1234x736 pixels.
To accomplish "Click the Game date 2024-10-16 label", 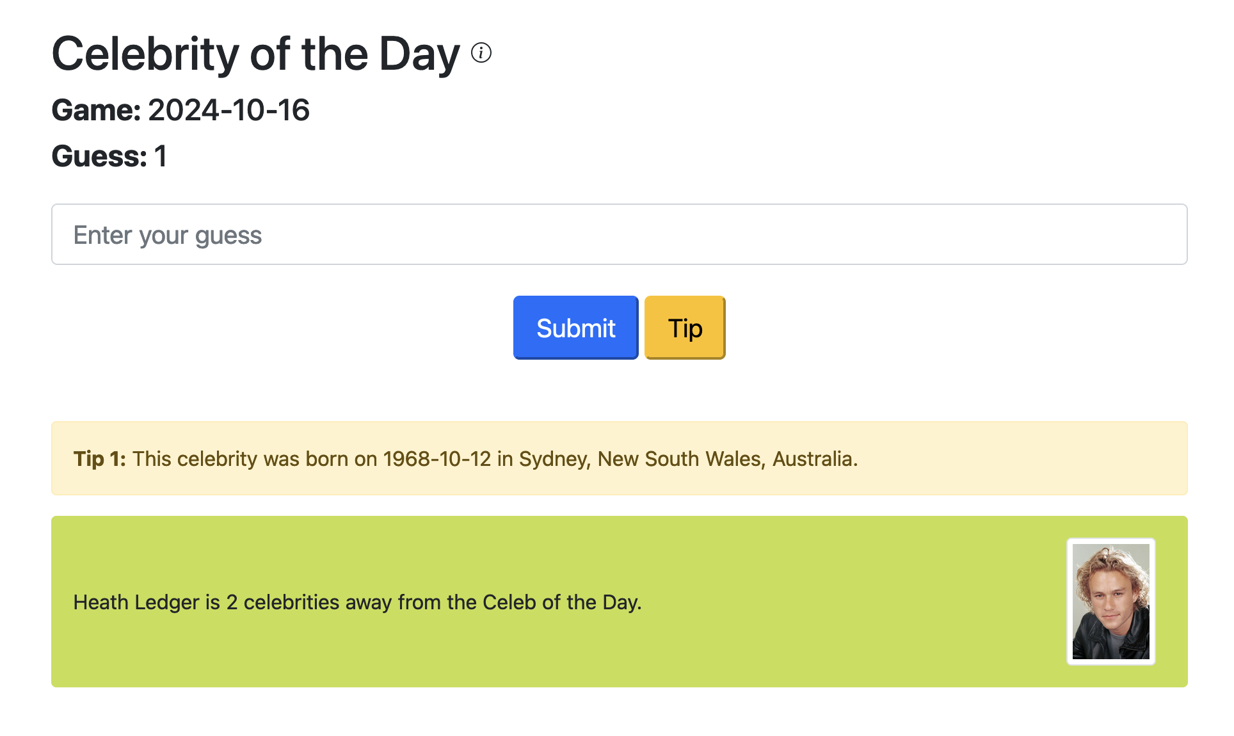I will click(x=181, y=109).
